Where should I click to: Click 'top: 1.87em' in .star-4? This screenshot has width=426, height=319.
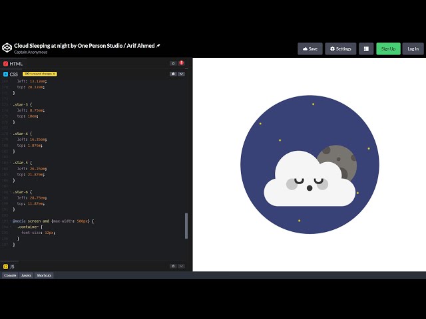[29, 146]
